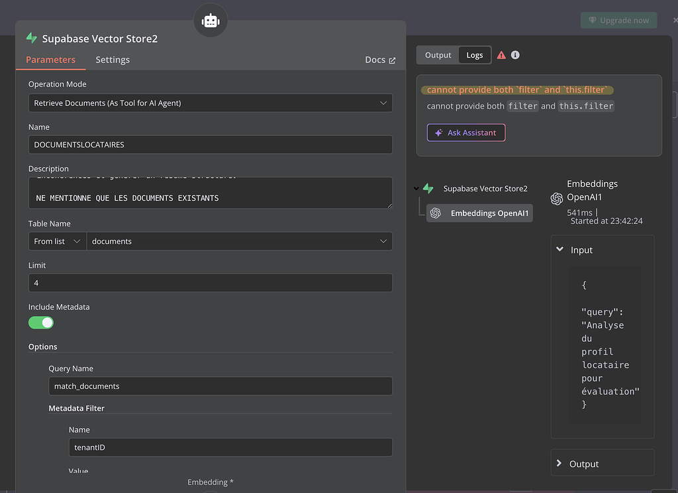Click the OpenAI logo in Embeddings OpenAI1 tree item

(436, 213)
